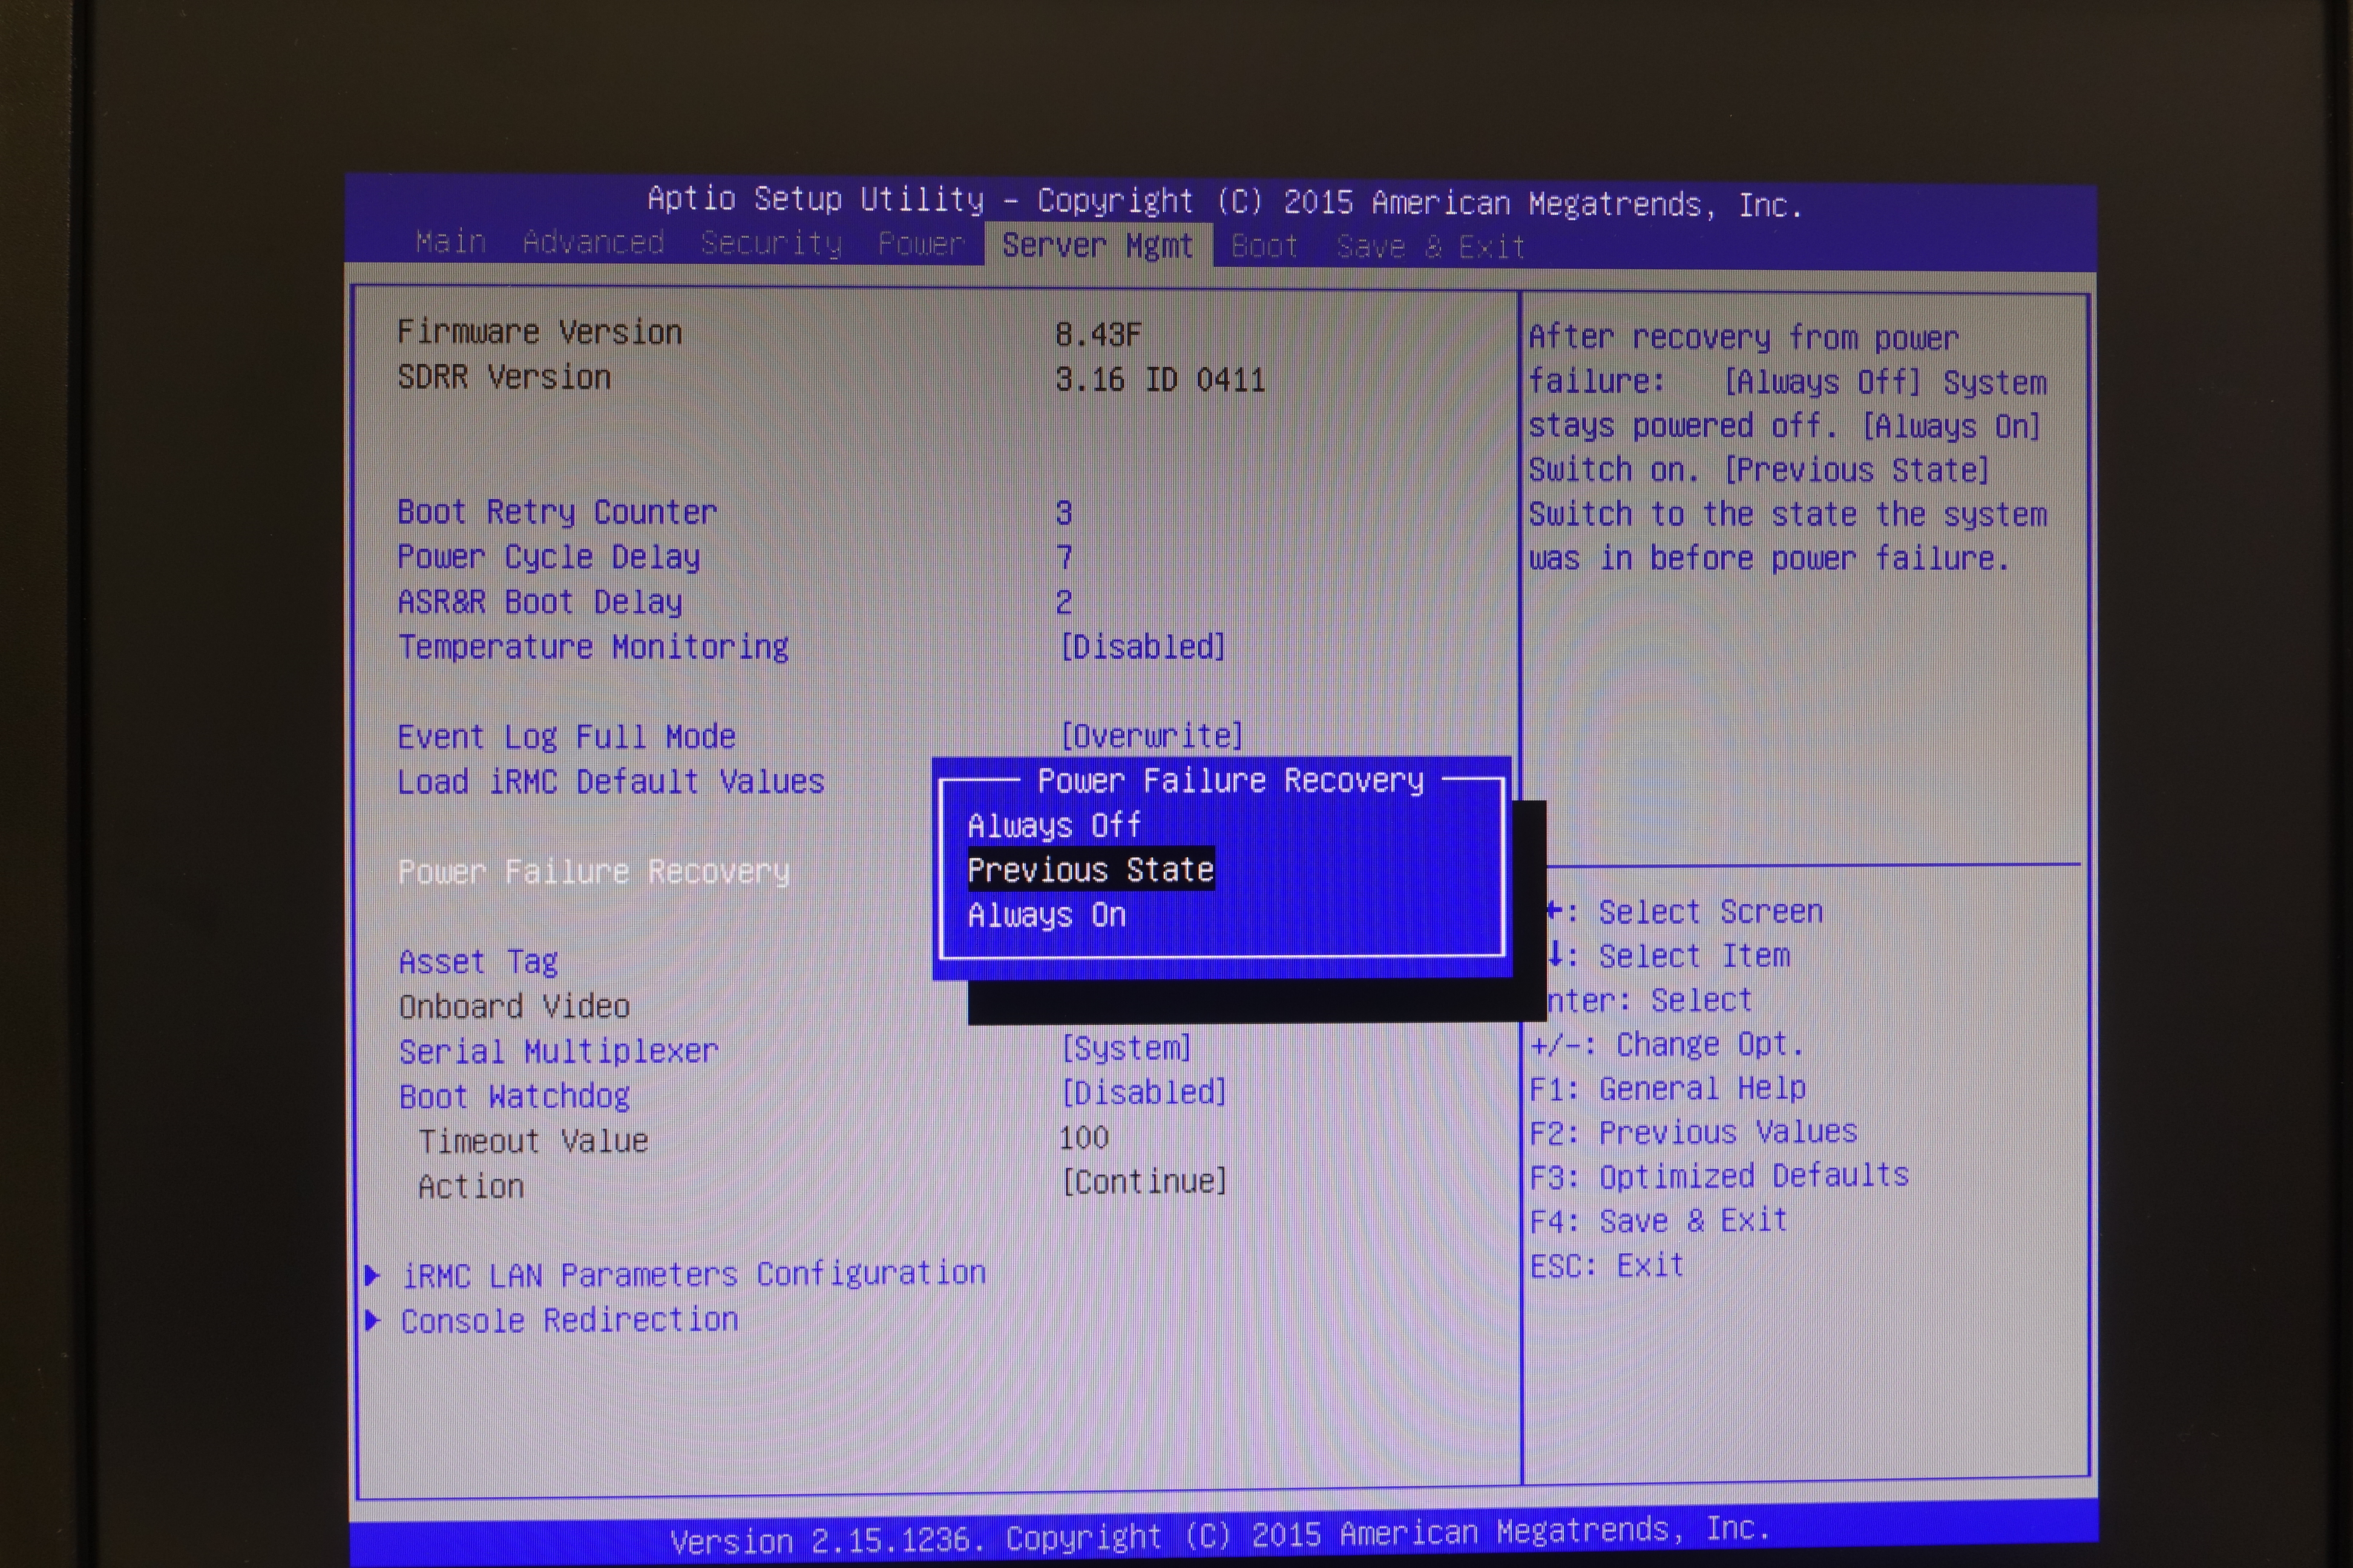Click +/-: Change Opt. hint
The image size is (2353, 1568).
(x=1667, y=1044)
